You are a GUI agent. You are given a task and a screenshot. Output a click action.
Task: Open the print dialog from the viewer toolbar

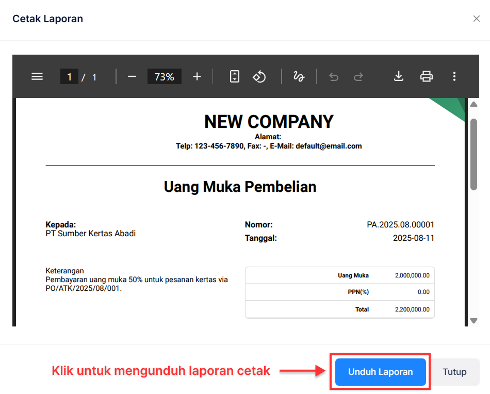[426, 76]
